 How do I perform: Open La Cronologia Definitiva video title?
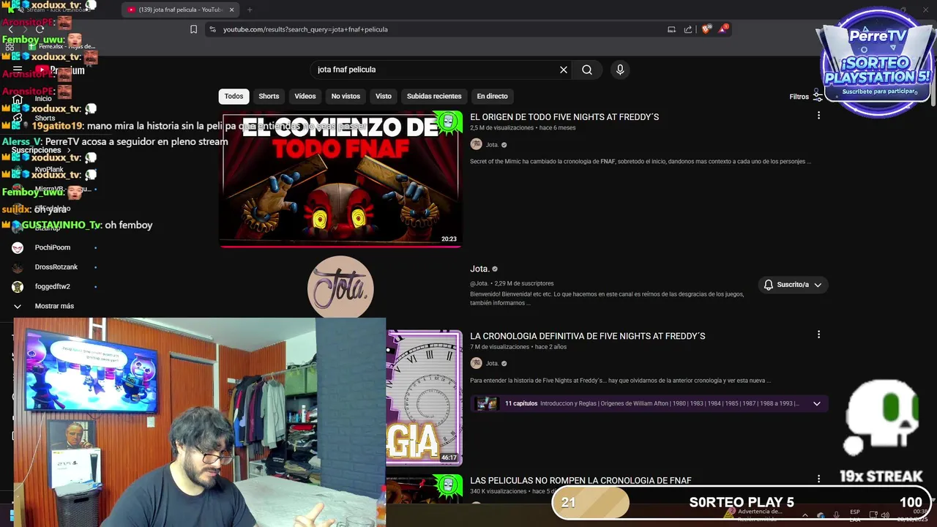coord(587,336)
